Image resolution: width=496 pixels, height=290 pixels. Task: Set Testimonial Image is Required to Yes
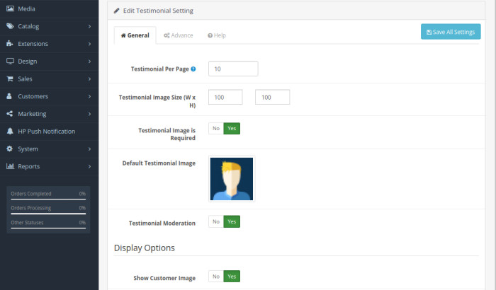pyautogui.click(x=232, y=128)
